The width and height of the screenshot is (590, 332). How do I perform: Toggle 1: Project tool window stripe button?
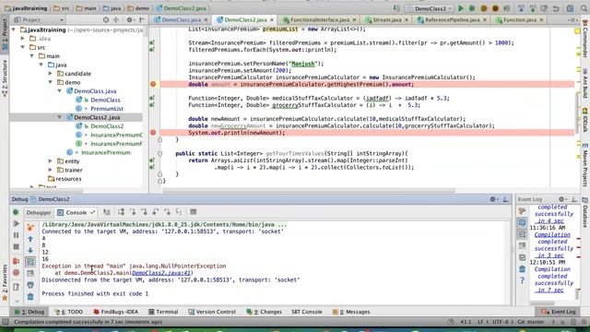point(5,35)
